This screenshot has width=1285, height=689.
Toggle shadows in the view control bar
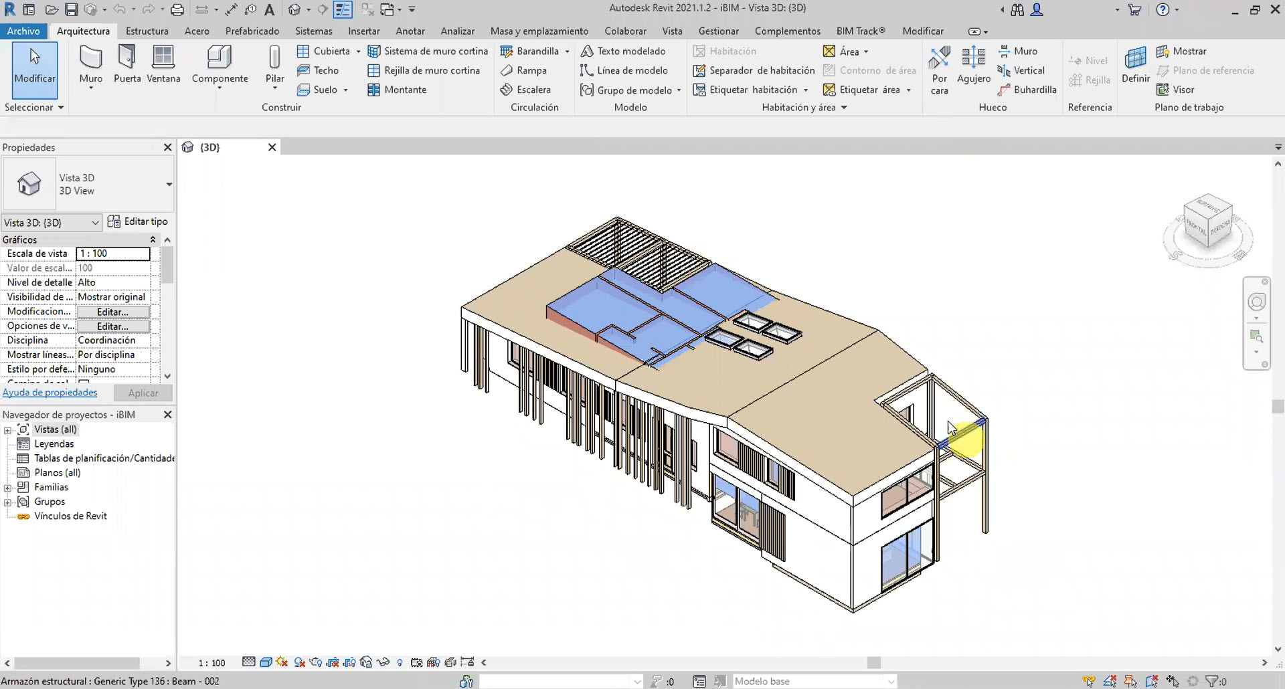coord(299,662)
